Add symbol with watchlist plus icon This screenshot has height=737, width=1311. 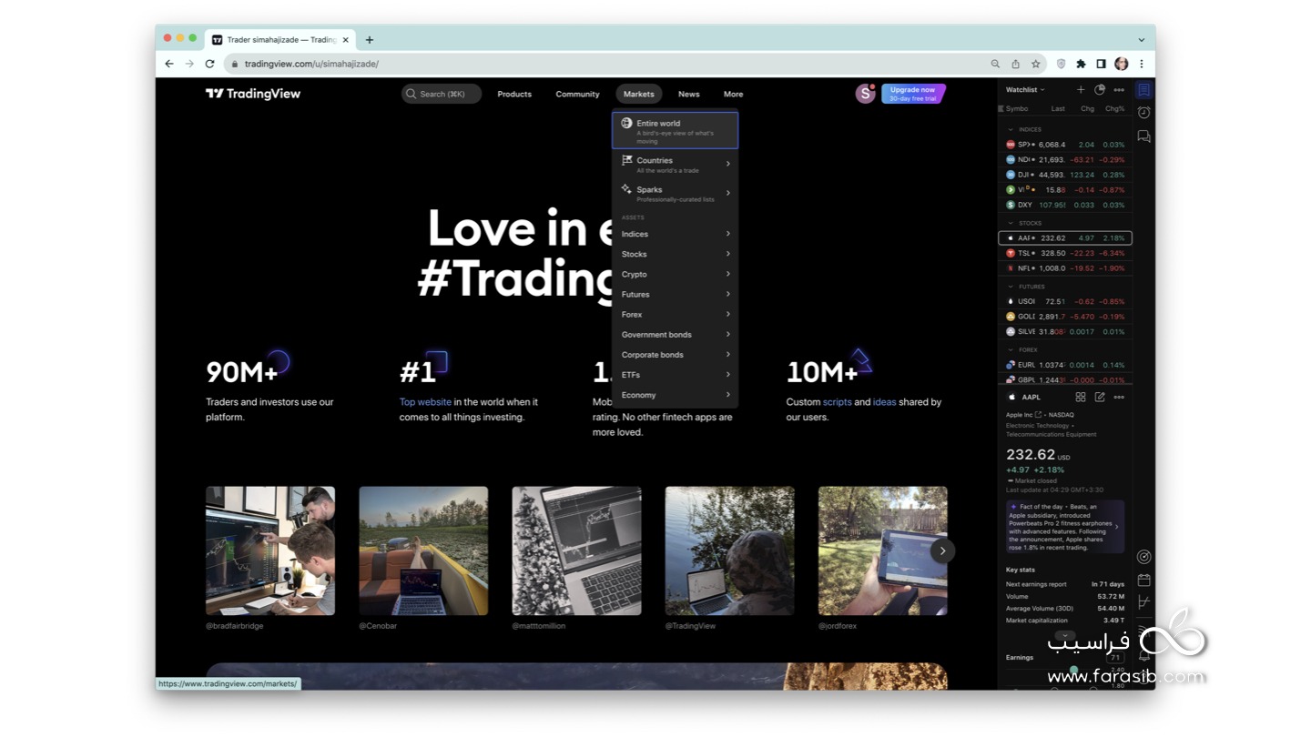[1081, 90]
